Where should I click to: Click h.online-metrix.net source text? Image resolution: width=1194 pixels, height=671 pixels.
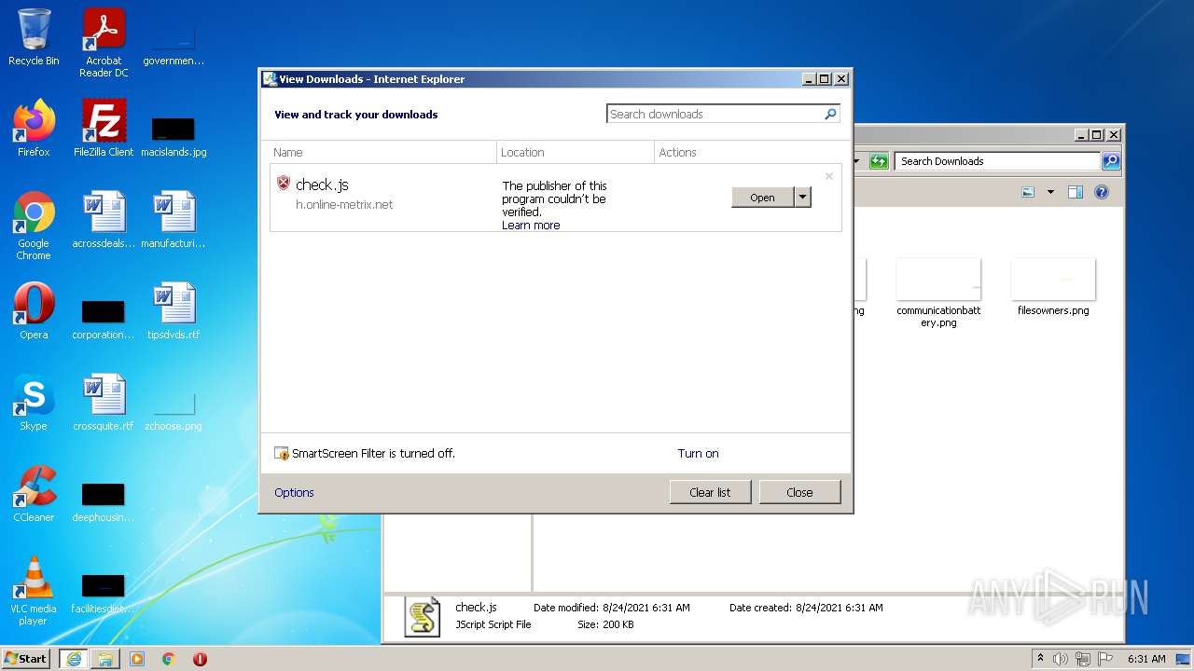tap(344, 205)
